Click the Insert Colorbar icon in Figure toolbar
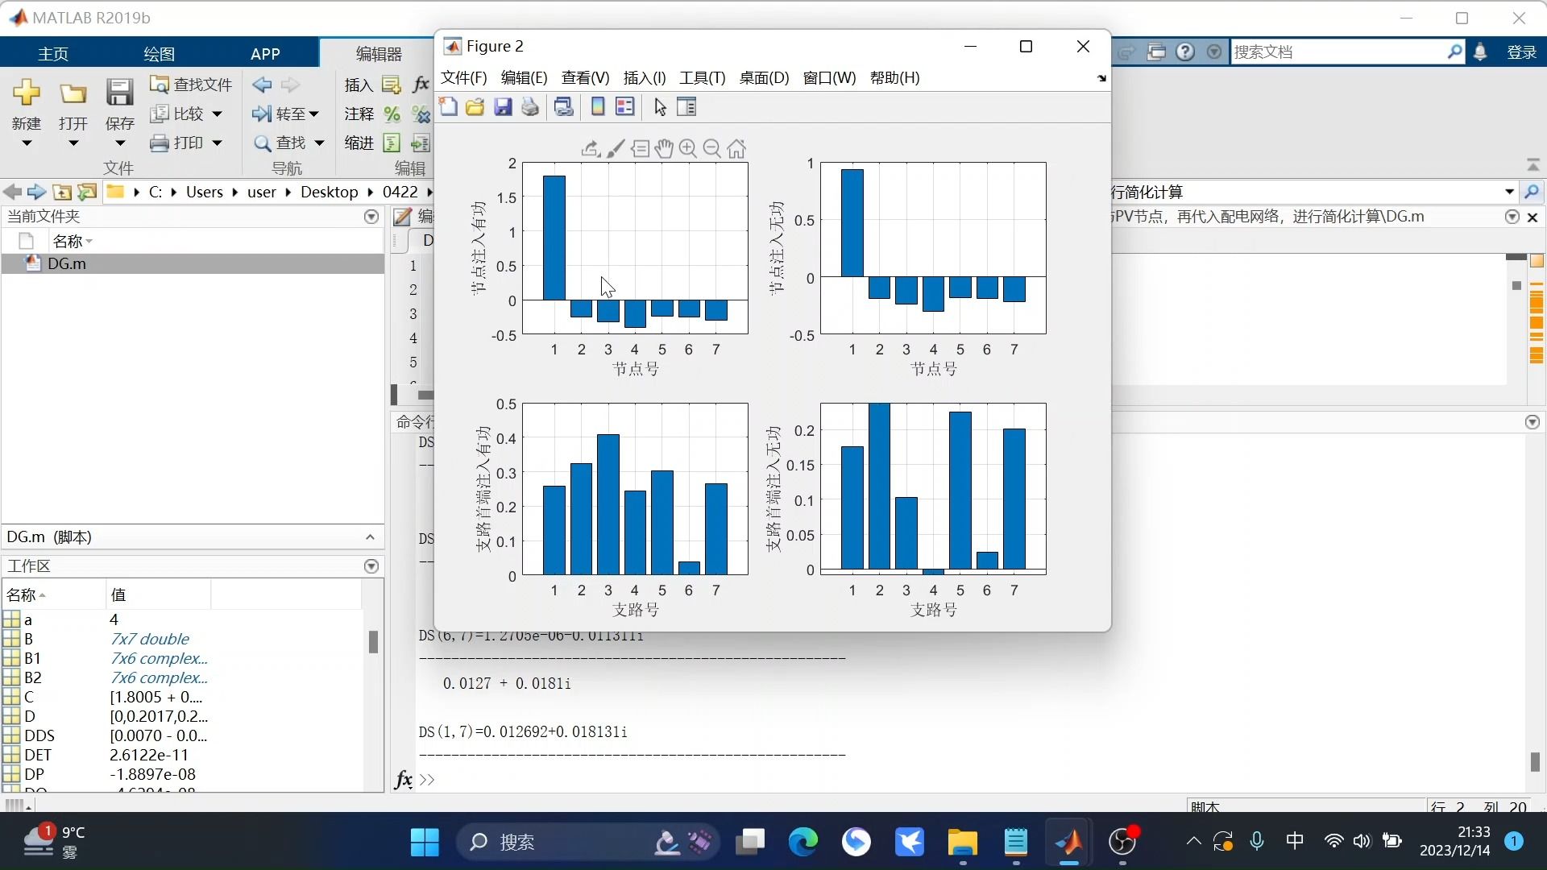Viewport: 1547px width, 870px height. 598,107
